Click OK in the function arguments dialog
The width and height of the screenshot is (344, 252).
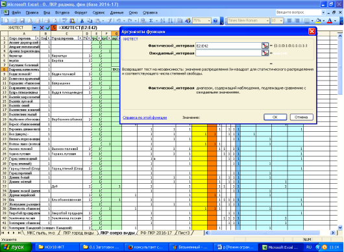[x=275, y=117]
